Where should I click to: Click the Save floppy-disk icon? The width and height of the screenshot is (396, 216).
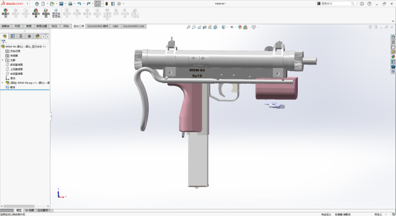click(x=61, y=4)
